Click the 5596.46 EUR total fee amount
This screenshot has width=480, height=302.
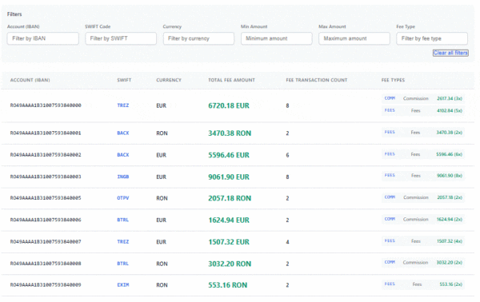click(229, 155)
